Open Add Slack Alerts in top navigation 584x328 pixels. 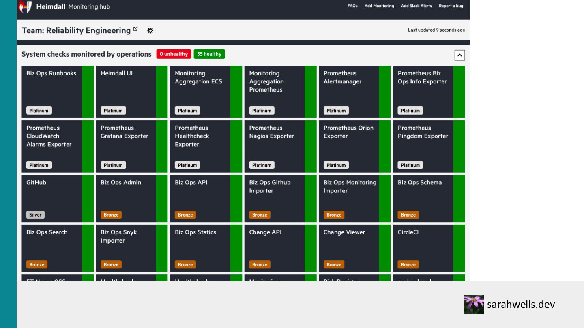(417, 6)
